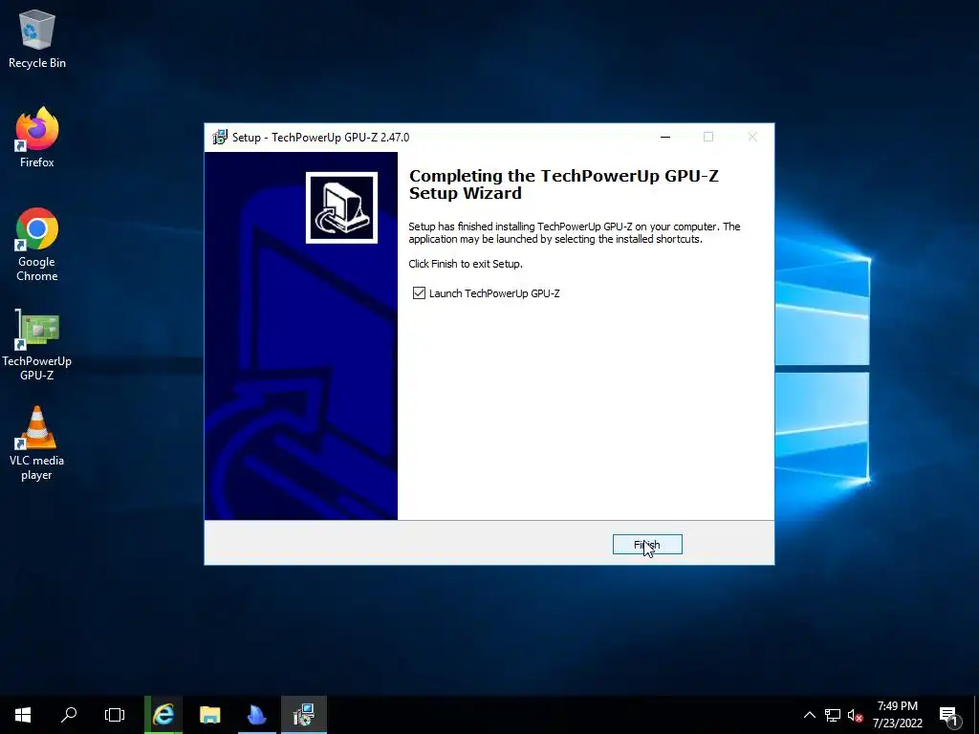Minimize the GPU-Z Setup window
Screen dimensions: 979x734
pyautogui.click(x=665, y=138)
